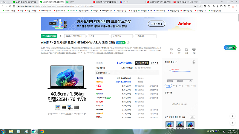Screen dimensions: 239x134
Task: Click the print icon
Action: click(x=194, y=49)
